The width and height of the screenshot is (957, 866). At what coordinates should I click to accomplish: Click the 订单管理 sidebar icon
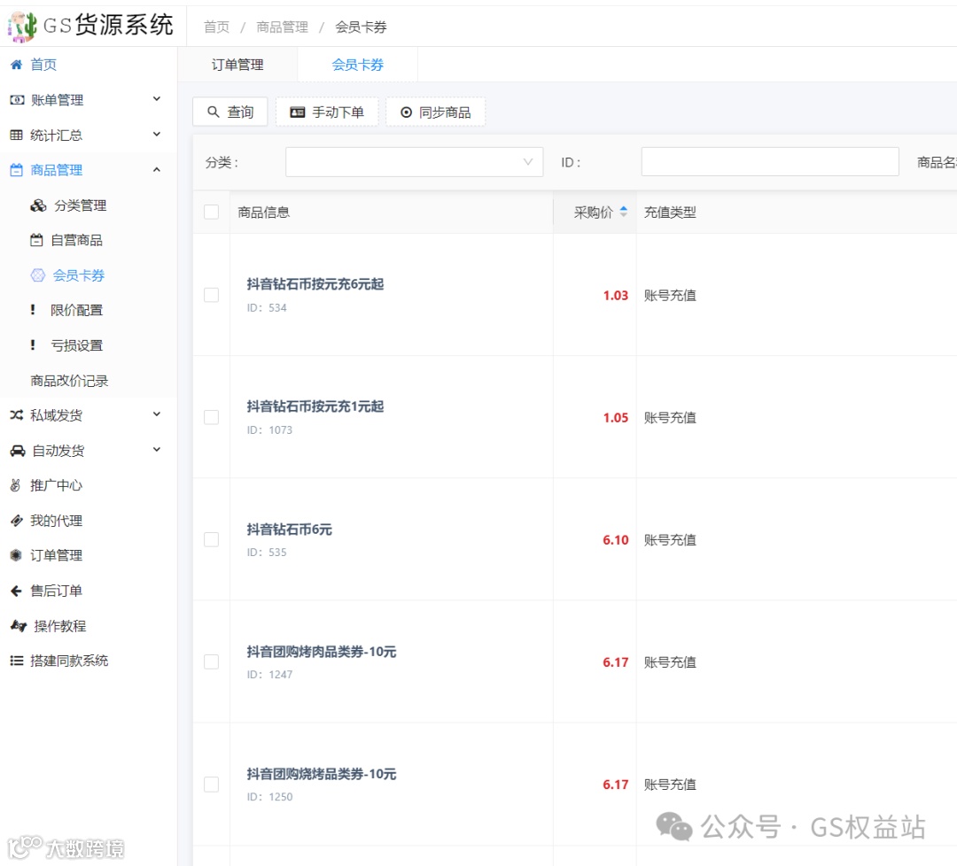tap(17, 555)
